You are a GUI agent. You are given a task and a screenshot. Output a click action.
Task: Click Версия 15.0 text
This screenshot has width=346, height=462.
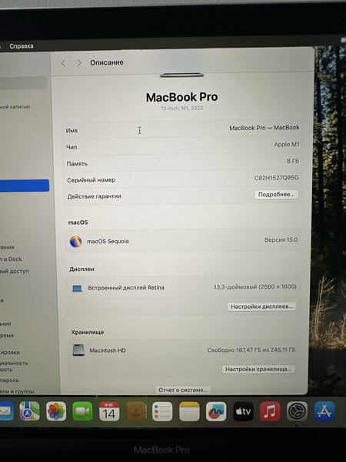(x=281, y=239)
